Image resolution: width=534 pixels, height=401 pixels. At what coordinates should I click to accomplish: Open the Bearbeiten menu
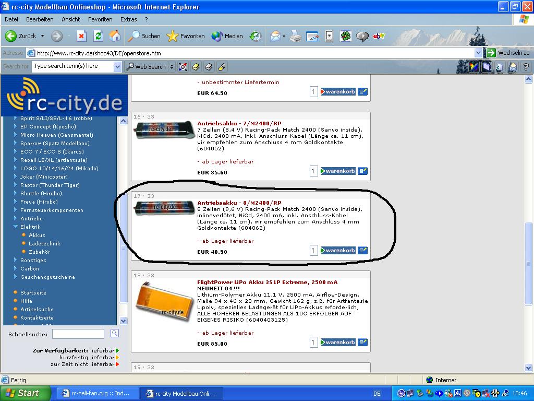pos(40,19)
